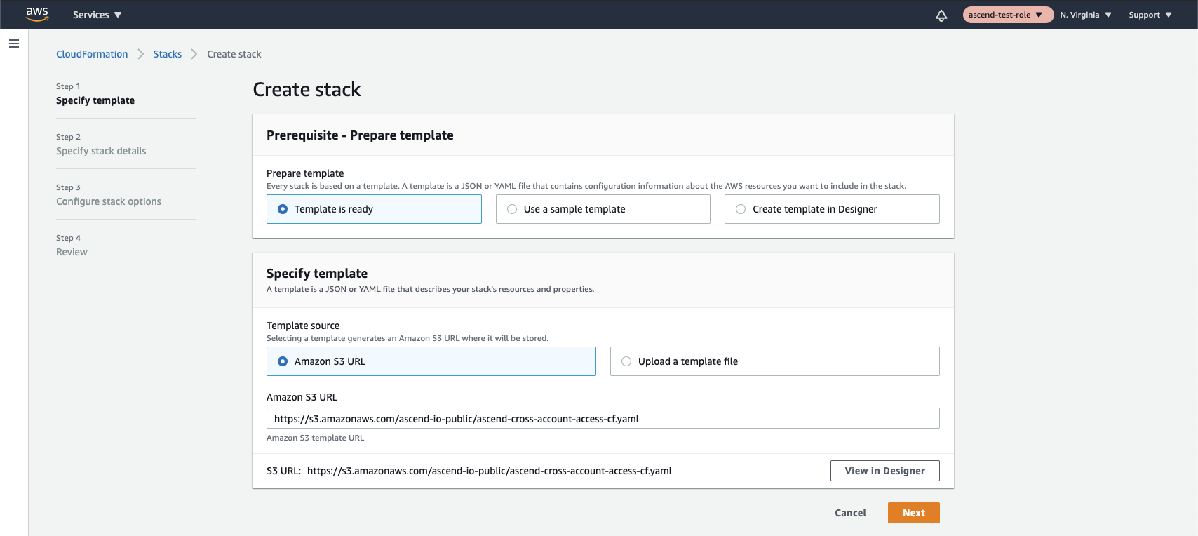Select Create template in Designer option
The height and width of the screenshot is (536, 1198).
pyautogui.click(x=832, y=209)
